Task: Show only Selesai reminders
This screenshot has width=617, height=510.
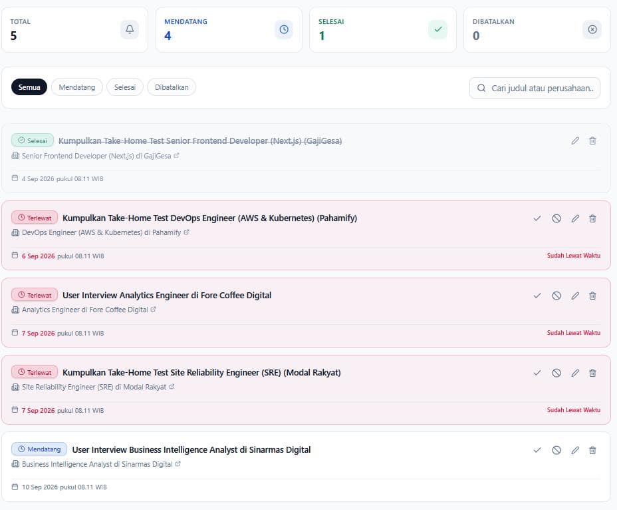Action: click(x=125, y=87)
